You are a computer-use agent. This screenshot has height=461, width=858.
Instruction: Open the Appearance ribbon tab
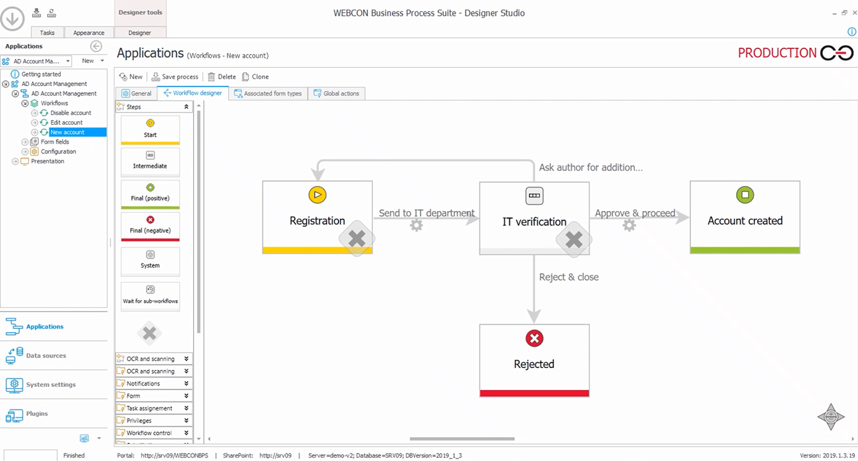(89, 33)
